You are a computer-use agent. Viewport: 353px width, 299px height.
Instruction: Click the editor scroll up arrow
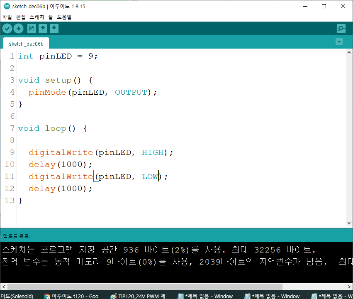pyautogui.click(x=349, y=52)
